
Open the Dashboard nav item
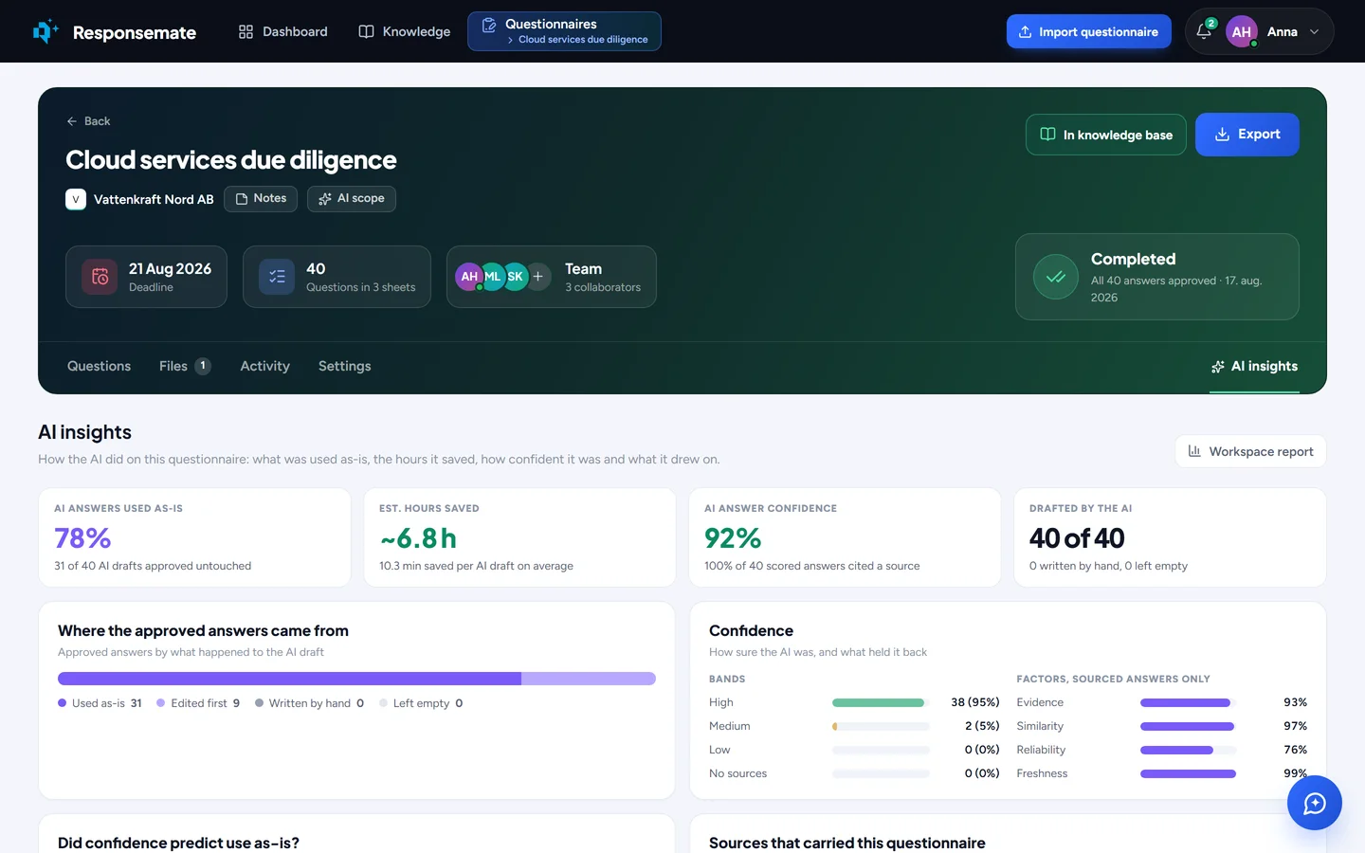click(x=282, y=31)
